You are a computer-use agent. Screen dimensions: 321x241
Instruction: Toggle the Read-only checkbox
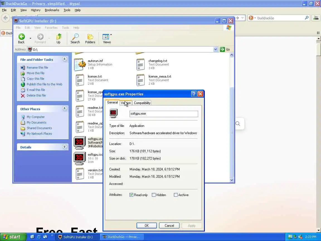click(x=132, y=195)
